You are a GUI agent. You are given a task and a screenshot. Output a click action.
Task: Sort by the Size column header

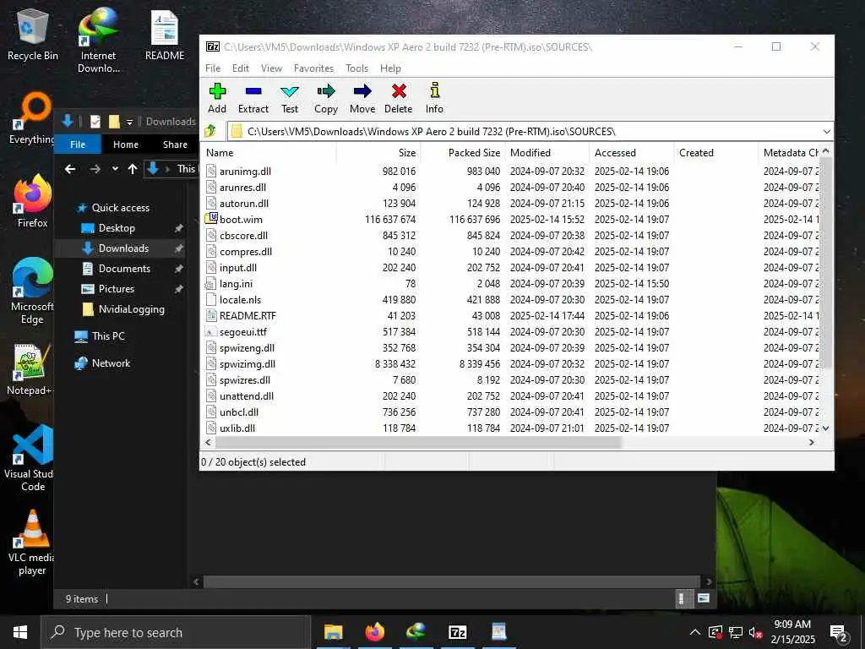[x=378, y=153]
